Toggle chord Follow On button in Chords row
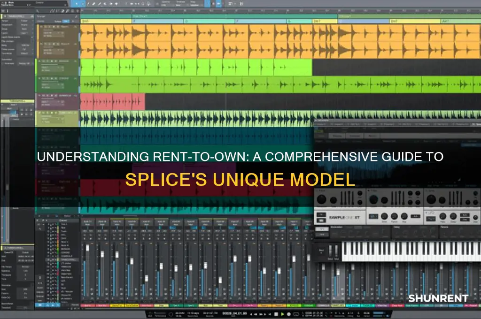The width and height of the screenshot is (481, 319). 66,22
